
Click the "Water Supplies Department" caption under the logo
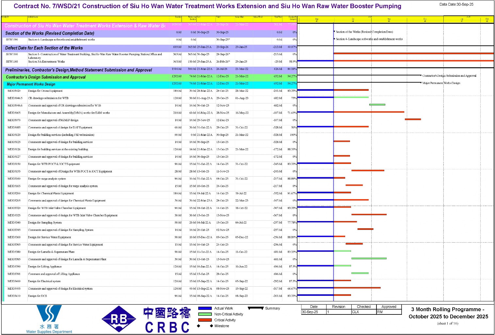(x=49, y=332)
